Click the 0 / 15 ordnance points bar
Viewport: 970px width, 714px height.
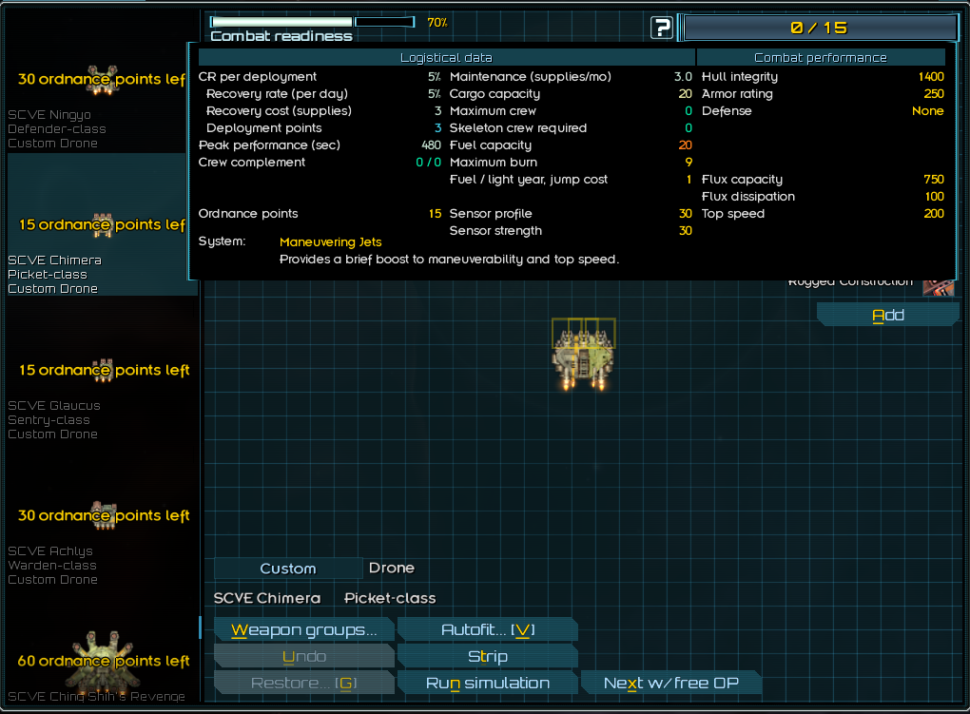click(819, 28)
